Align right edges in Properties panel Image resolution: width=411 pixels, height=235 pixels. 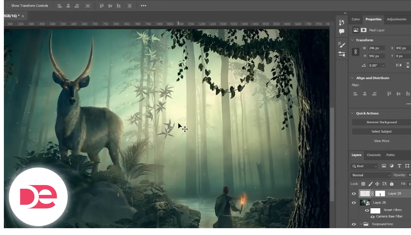click(374, 94)
